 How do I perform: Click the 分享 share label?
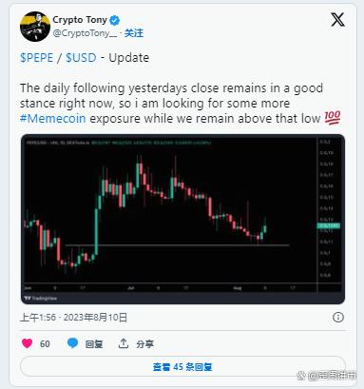145,344
